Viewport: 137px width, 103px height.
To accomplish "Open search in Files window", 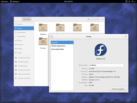I will (89, 19).
